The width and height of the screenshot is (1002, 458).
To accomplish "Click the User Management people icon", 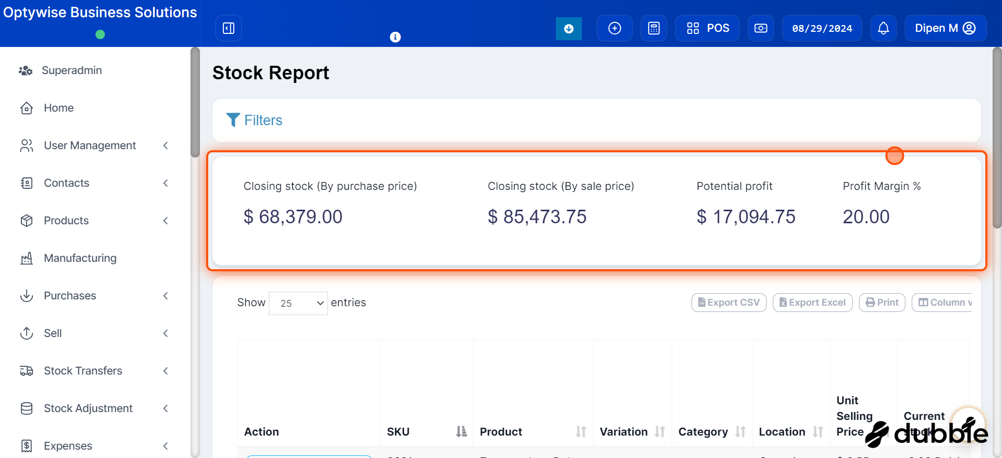I will 27,146.
